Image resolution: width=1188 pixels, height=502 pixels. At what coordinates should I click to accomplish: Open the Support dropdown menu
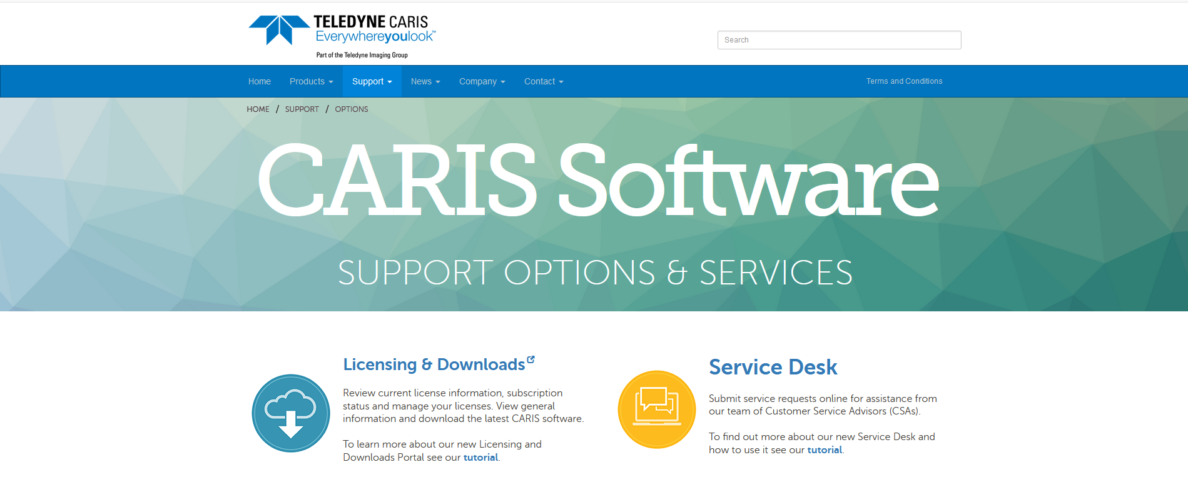(x=372, y=81)
